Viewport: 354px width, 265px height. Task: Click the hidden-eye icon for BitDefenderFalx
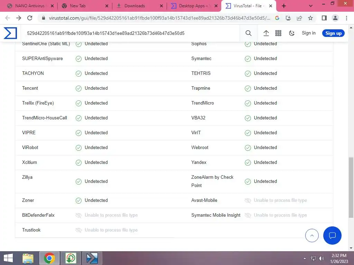[x=78, y=215]
